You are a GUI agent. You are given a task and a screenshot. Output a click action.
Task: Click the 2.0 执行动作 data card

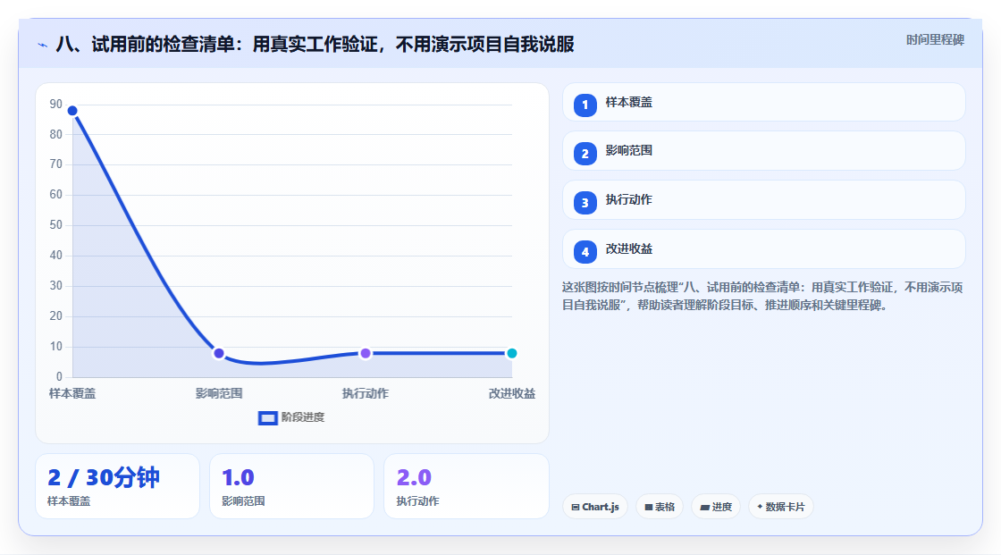pos(467,487)
